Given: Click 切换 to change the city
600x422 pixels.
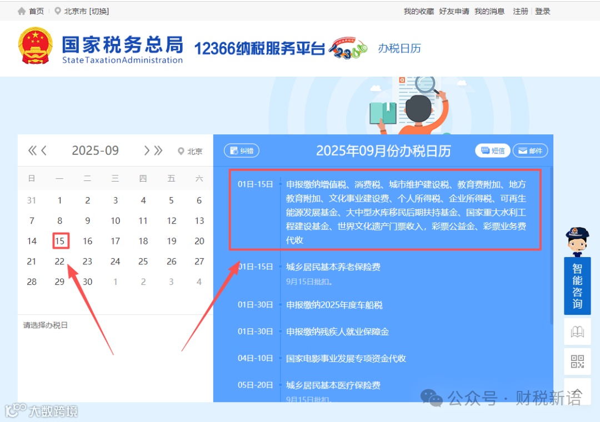Looking at the screenshot, I should click(100, 11).
